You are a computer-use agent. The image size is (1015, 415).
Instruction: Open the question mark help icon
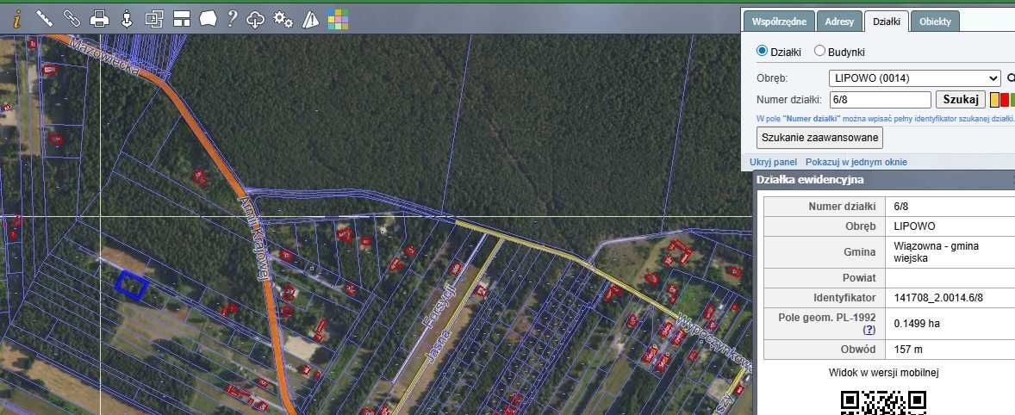232,19
